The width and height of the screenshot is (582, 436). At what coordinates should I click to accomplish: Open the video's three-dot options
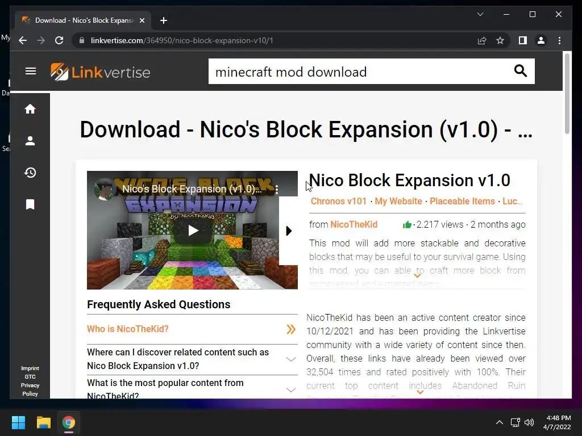[277, 190]
